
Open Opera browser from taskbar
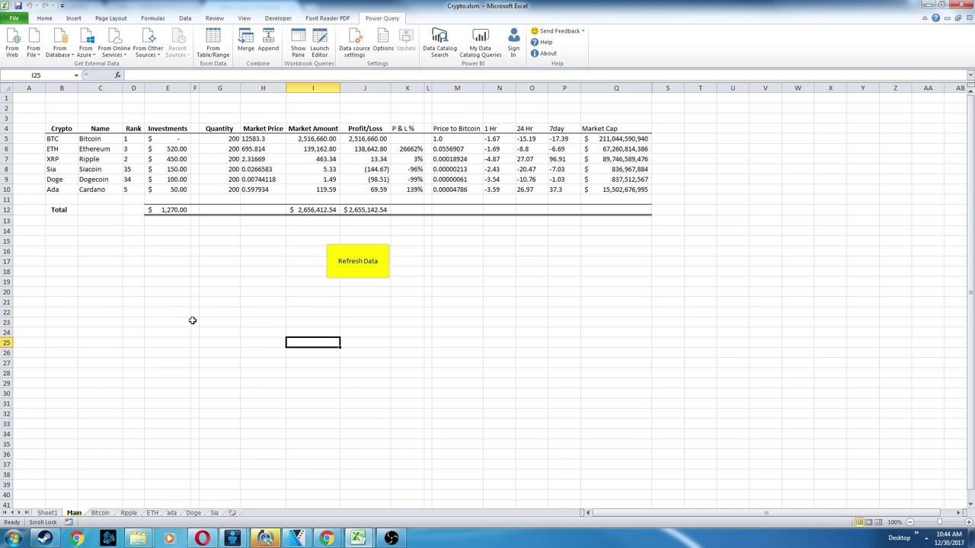tap(202, 538)
